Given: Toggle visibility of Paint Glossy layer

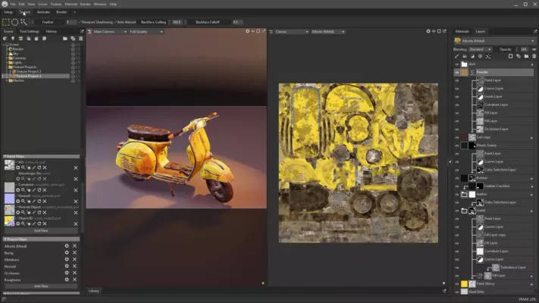Looking at the screenshot, I should (x=457, y=284).
